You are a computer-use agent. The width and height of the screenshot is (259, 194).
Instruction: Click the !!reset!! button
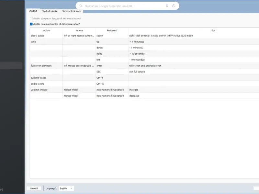pyautogui.click(x=34, y=189)
